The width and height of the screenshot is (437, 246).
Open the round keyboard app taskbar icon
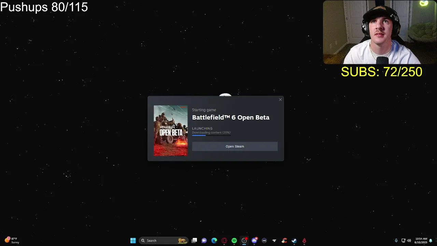pyautogui.click(x=264, y=241)
